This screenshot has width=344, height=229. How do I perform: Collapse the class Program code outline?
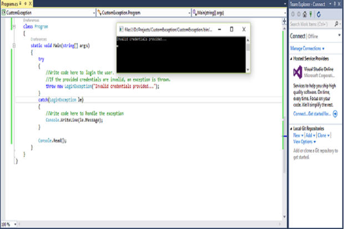coord(14,27)
